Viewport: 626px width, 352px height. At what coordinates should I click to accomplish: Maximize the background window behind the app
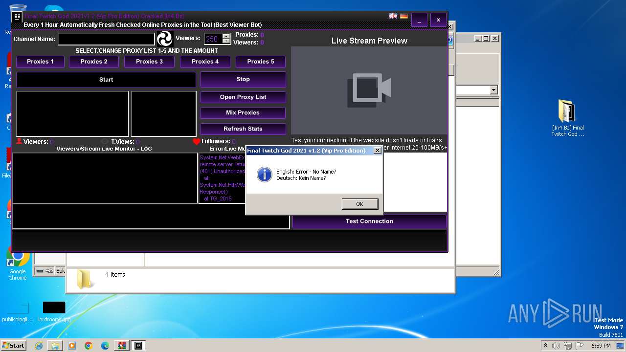pyautogui.click(x=486, y=38)
